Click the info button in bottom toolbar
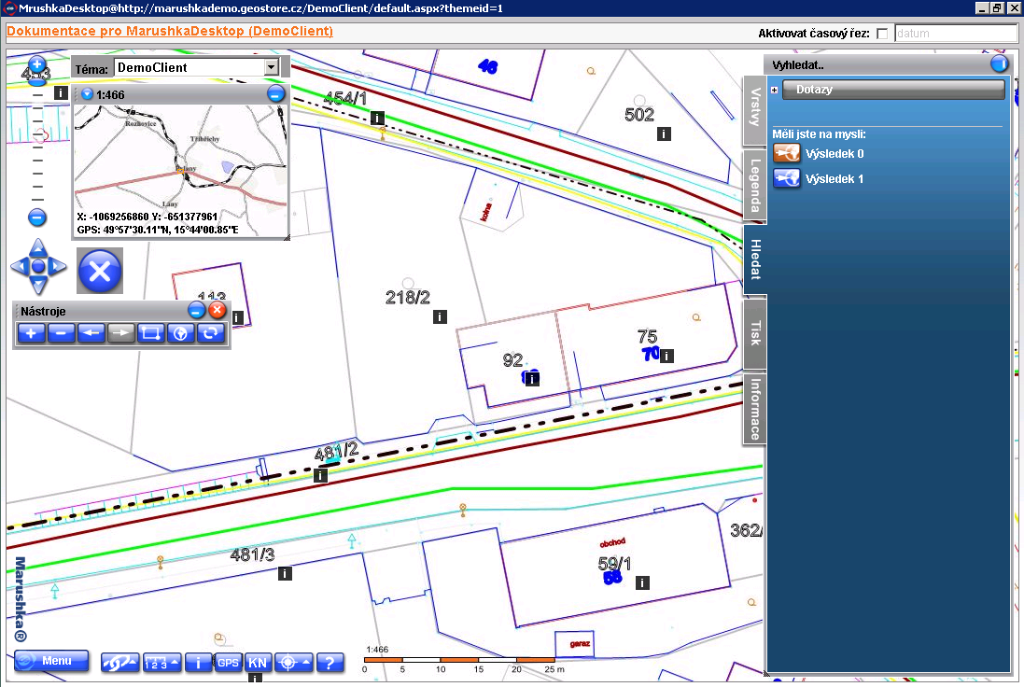Viewport: 1024px width, 687px height. pyautogui.click(x=198, y=663)
